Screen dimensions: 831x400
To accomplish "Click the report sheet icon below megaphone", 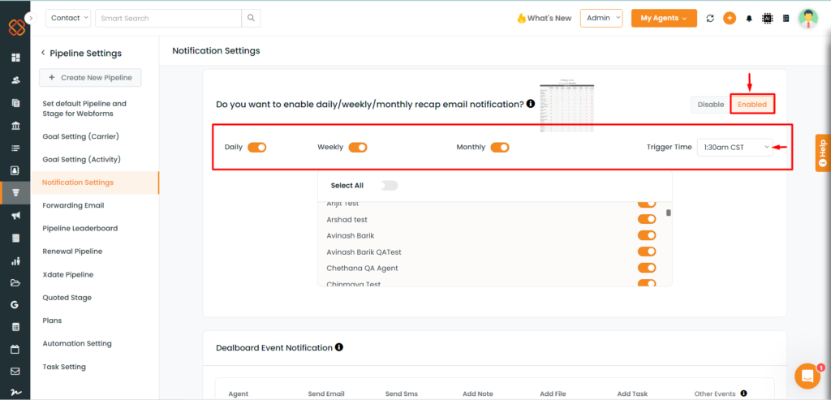I will click(x=15, y=239).
